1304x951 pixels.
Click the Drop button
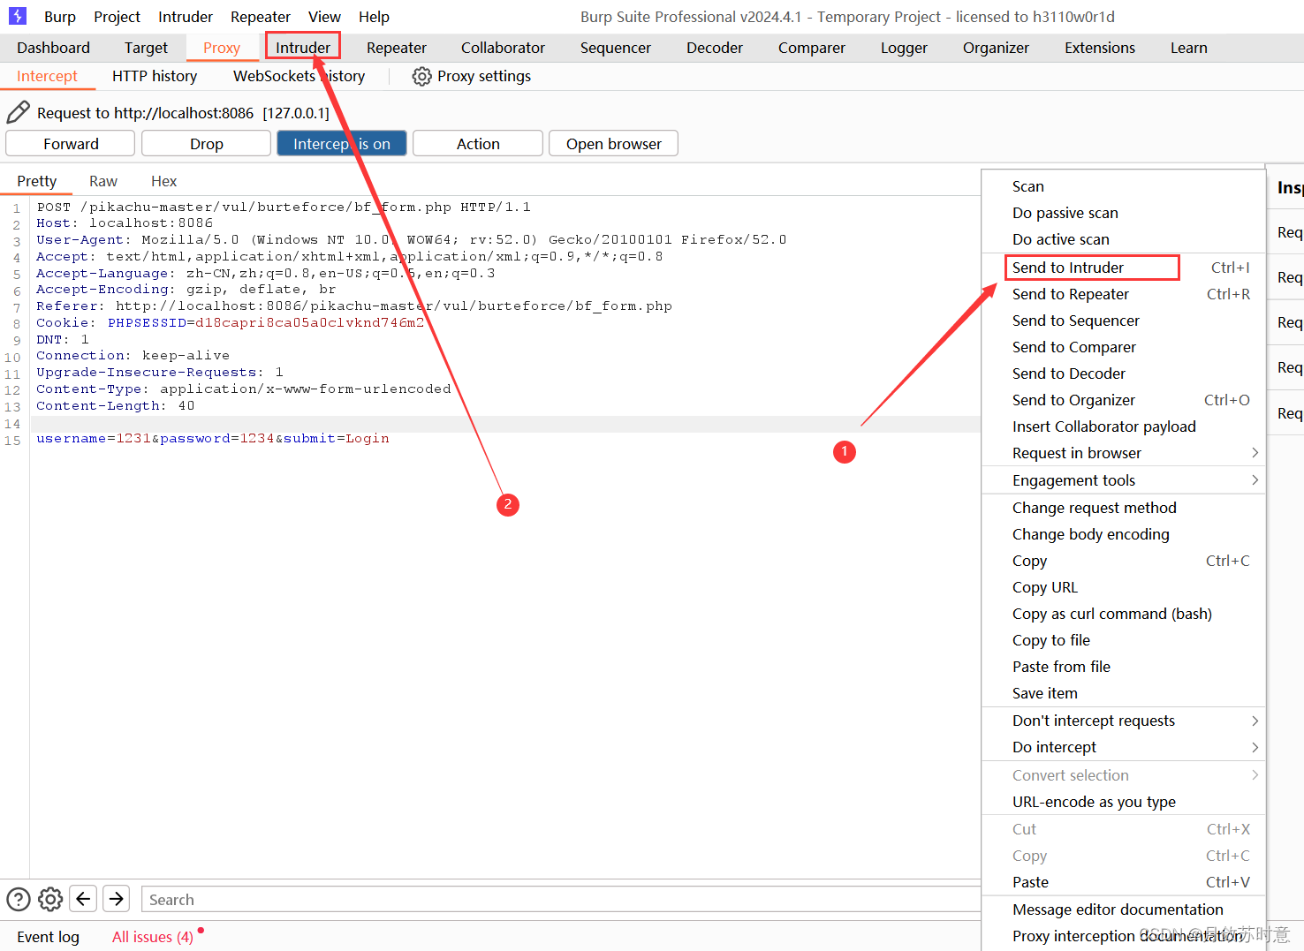tap(206, 143)
